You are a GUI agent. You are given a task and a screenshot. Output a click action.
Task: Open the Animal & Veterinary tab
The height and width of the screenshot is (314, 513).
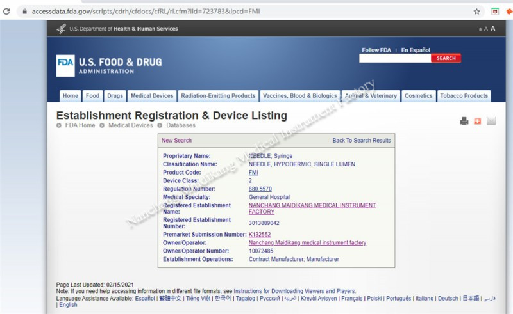(x=371, y=96)
